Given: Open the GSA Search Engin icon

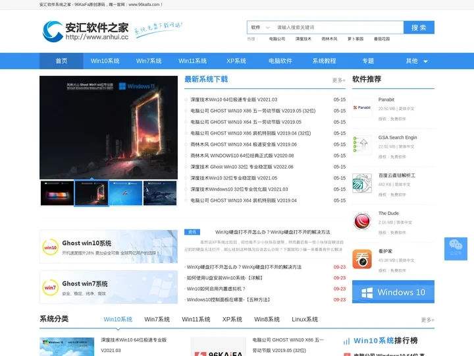Looking at the screenshot, I should tap(362, 145).
